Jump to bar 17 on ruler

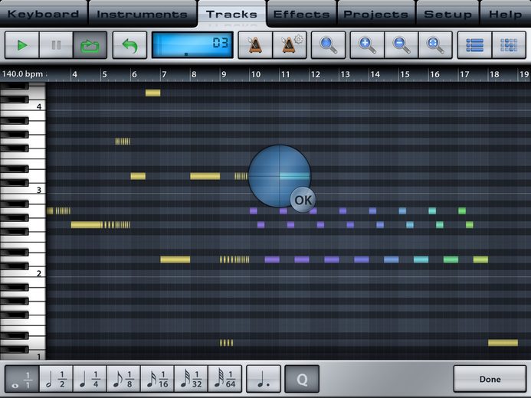coord(464,74)
